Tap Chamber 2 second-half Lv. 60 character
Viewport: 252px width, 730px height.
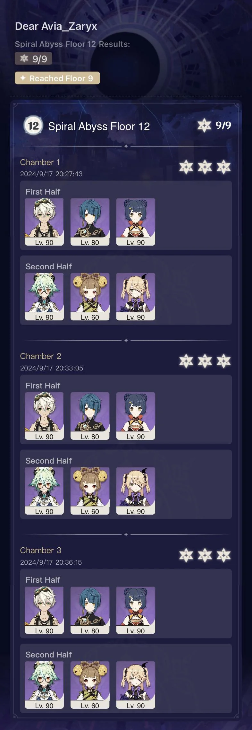[x=90, y=491]
